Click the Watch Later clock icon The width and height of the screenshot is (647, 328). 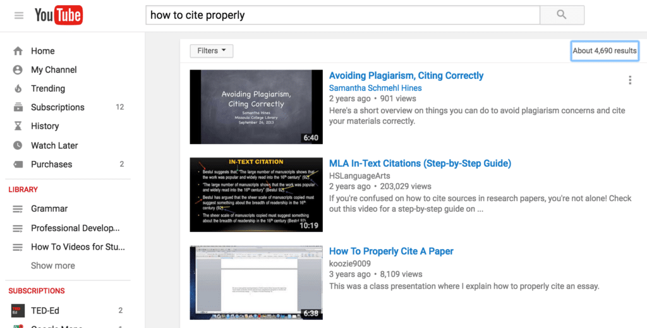[18, 145]
